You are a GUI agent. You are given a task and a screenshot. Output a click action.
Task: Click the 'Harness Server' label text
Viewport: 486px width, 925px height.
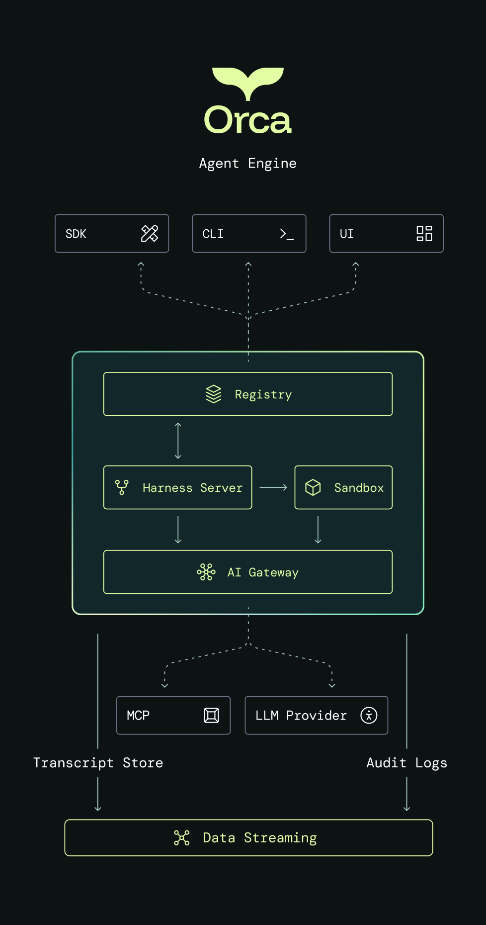point(192,488)
